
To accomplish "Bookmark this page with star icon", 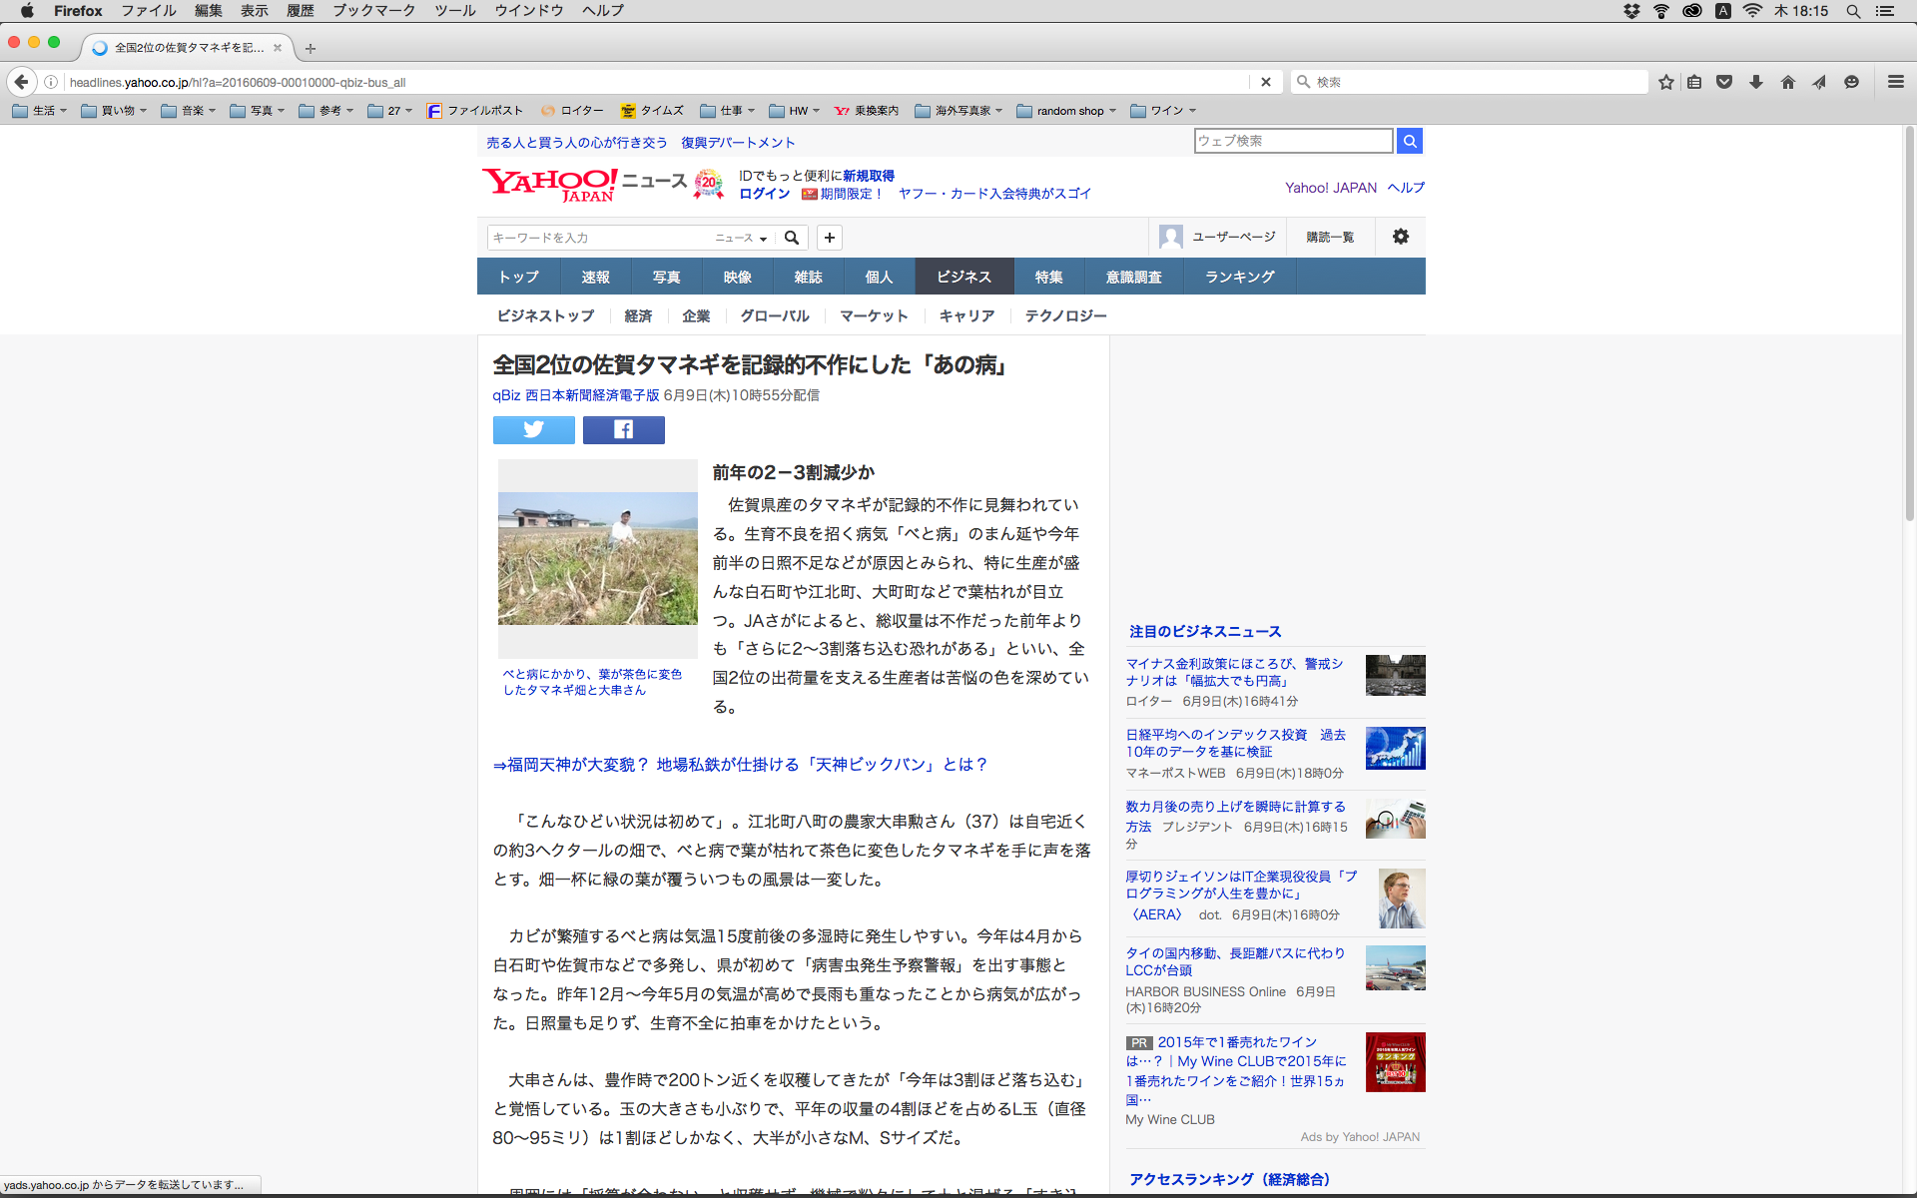I will pos(1665,82).
